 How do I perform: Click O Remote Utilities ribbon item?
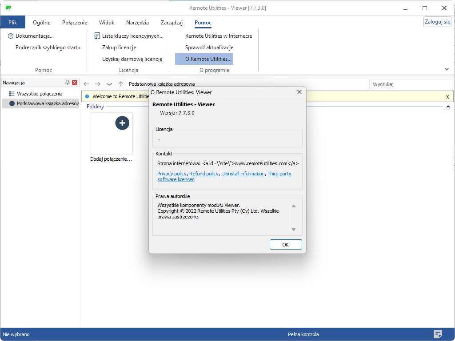(x=204, y=59)
